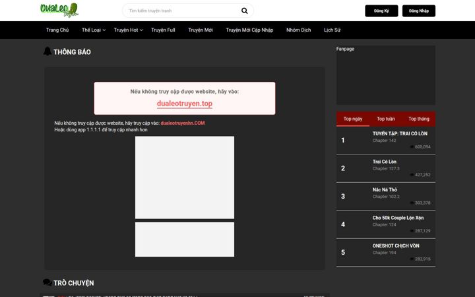This screenshot has height=297, width=475.
Task: Expand the Thể Loại dropdown
Action: pos(94,30)
